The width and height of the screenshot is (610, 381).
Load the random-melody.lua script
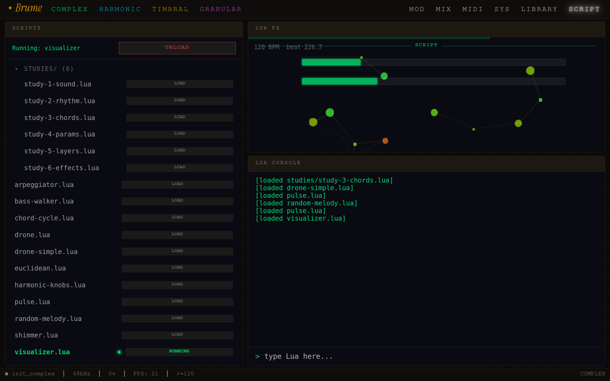(177, 318)
